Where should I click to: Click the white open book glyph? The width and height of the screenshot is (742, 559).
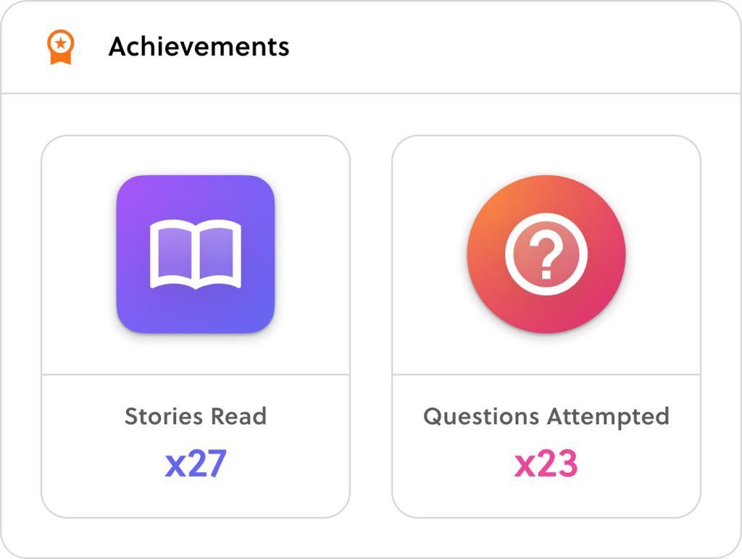pos(196,254)
